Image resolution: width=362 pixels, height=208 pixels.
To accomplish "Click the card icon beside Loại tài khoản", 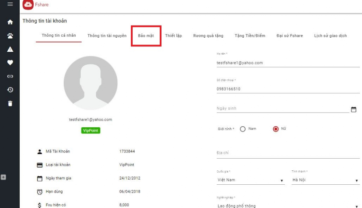I will click(40, 165).
